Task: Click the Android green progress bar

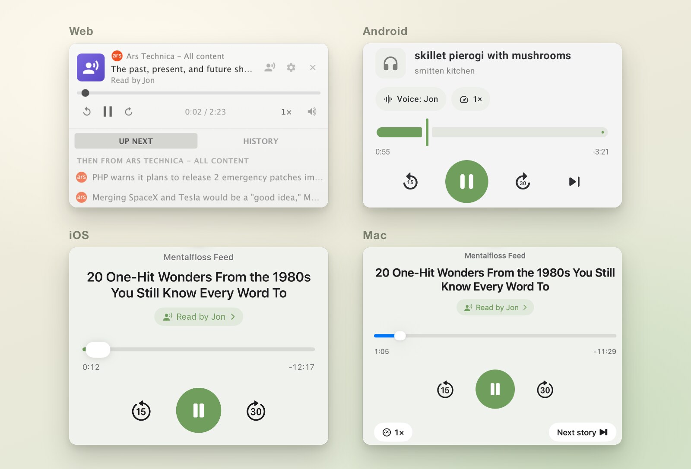Action: pos(399,132)
